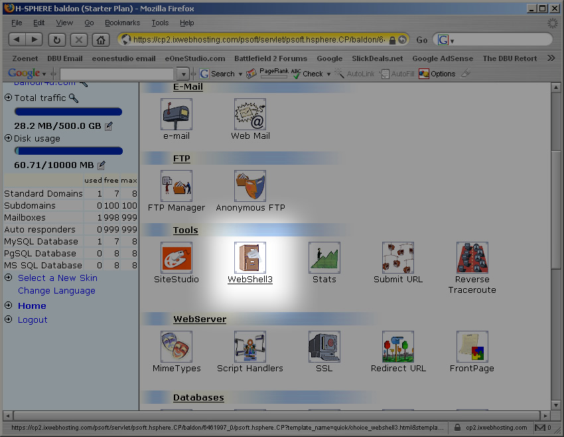Click the Stats chart icon
564x437 pixels.
tap(324, 258)
